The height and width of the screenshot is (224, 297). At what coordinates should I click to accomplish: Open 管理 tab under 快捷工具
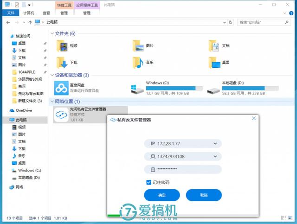pyautogui.click(x=64, y=13)
